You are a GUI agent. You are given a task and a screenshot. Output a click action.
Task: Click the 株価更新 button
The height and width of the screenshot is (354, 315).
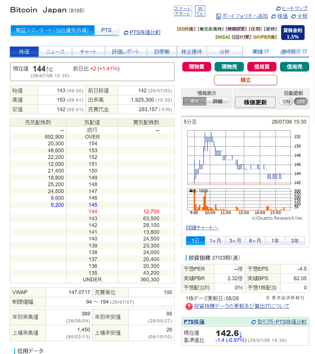(x=255, y=102)
